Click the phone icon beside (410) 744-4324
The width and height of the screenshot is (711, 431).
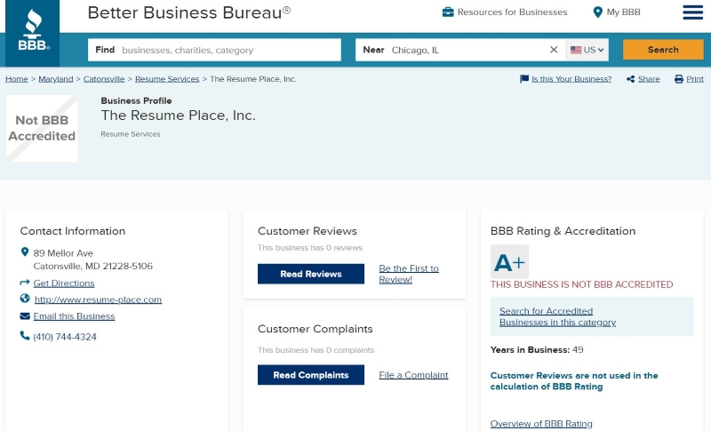coord(25,335)
